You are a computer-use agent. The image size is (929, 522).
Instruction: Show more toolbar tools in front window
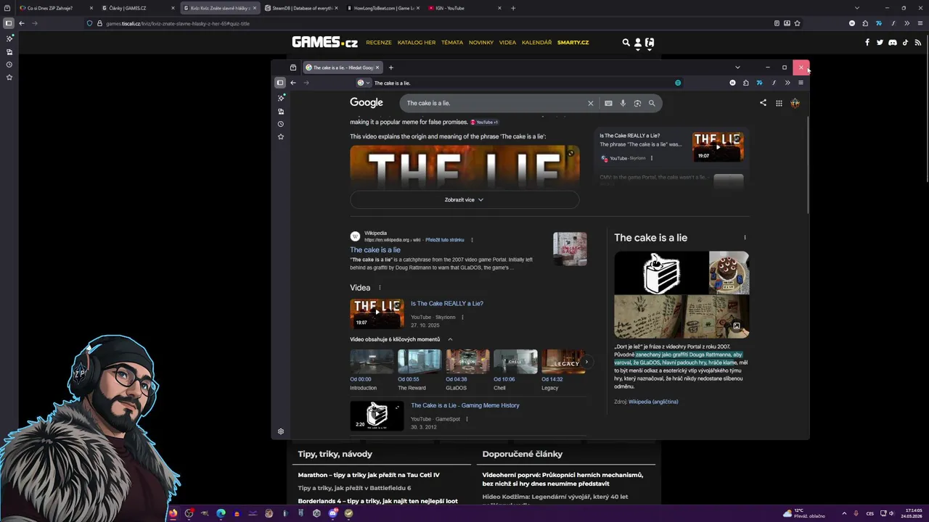click(x=787, y=83)
